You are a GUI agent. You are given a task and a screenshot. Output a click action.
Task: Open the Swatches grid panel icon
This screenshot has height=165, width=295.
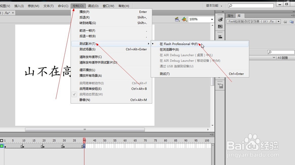(x=220, y=27)
